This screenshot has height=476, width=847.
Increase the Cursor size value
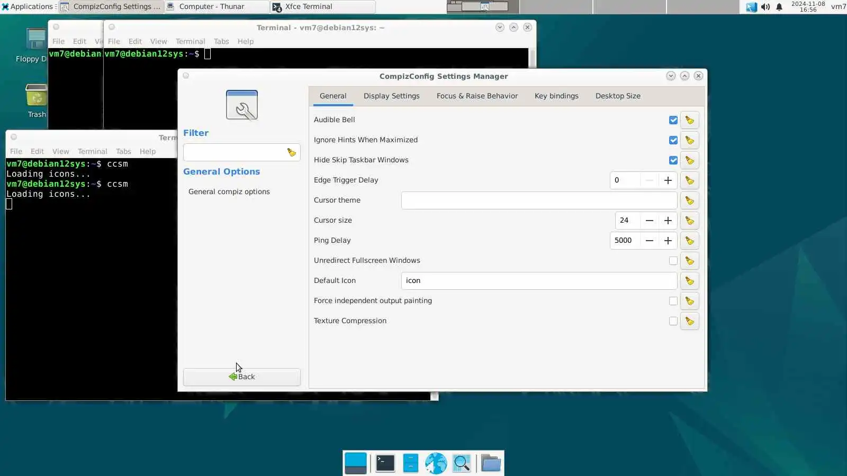(668, 221)
